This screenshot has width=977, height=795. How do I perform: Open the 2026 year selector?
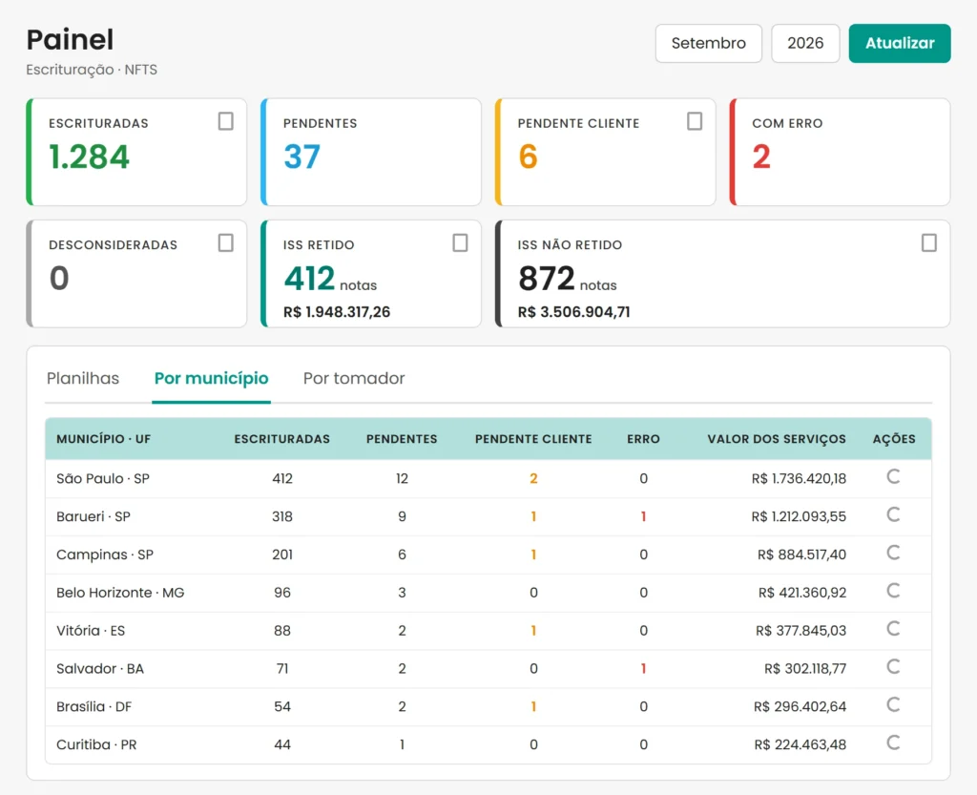[805, 43]
